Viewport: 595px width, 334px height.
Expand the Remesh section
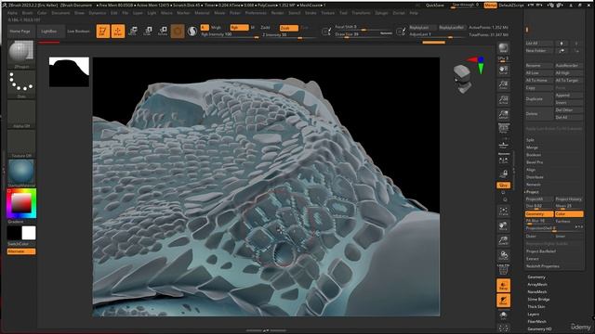(533, 185)
